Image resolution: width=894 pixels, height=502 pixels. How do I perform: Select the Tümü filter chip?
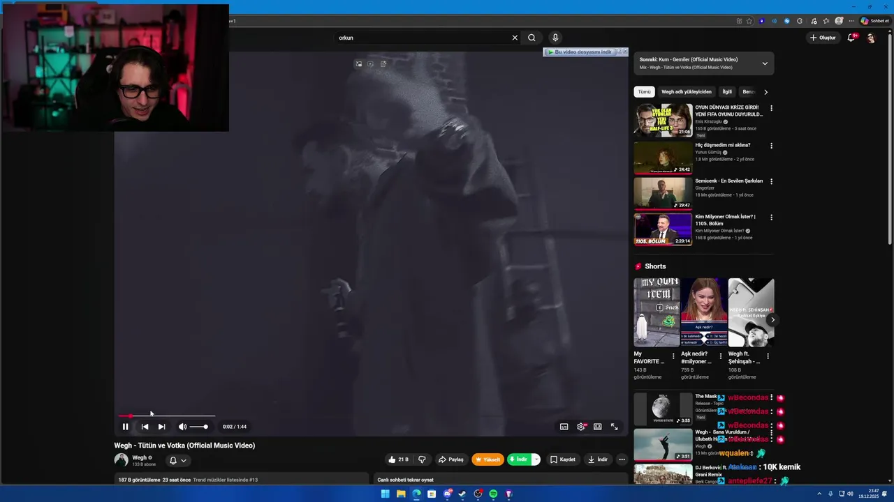[x=644, y=92]
